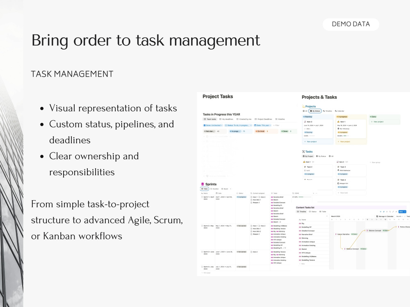Screen dimensions: 410x307
Task: Select the Not started status group
Action: pos(210,131)
